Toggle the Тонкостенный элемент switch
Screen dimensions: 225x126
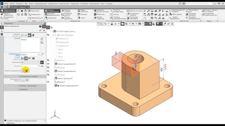click(25, 80)
